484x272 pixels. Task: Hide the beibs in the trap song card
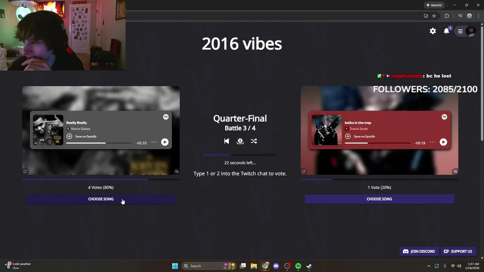(455, 172)
